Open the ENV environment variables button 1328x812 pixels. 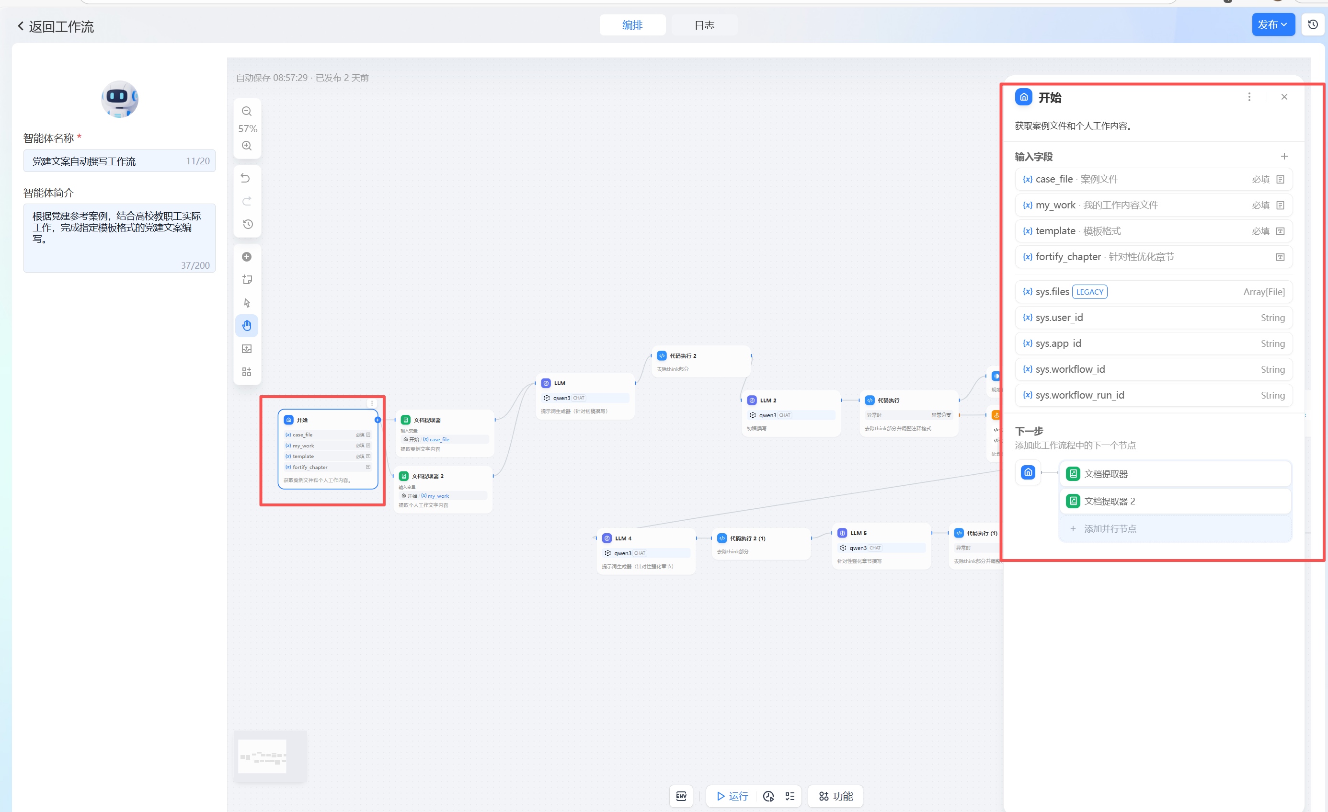pyautogui.click(x=681, y=796)
